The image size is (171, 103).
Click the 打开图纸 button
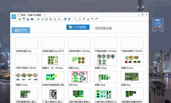pos(78,27)
